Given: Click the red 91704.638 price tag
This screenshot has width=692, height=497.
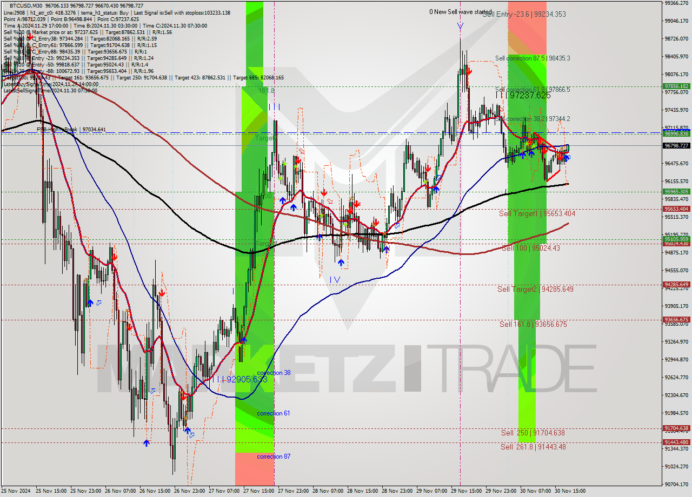Looking at the screenshot, I should click(x=676, y=428).
